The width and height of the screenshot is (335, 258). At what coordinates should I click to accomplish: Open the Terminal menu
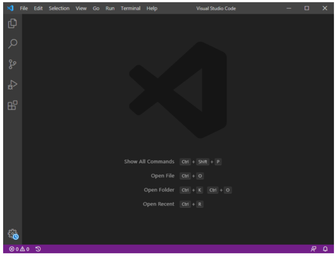131,8
